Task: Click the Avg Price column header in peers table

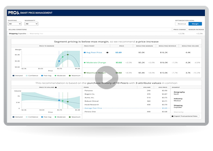Action: point(163,87)
